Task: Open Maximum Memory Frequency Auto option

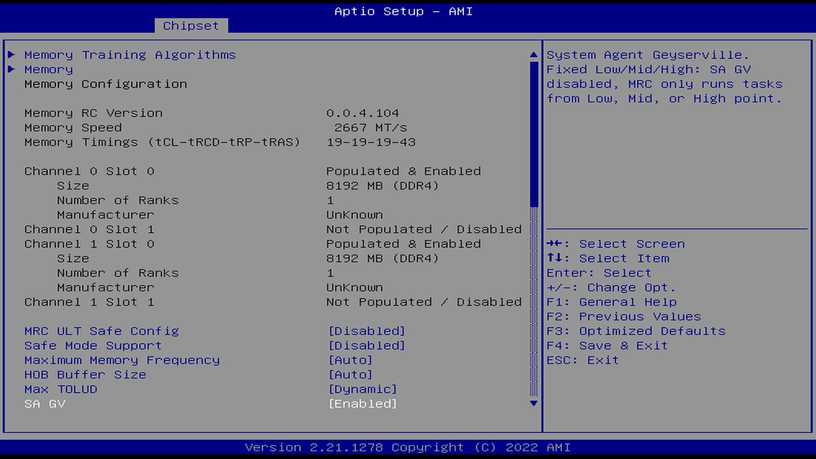Action: pos(351,360)
